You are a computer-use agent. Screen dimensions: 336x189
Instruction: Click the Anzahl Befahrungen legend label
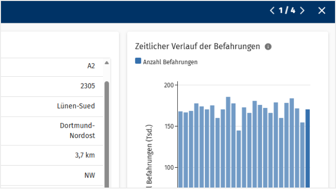[170, 62]
